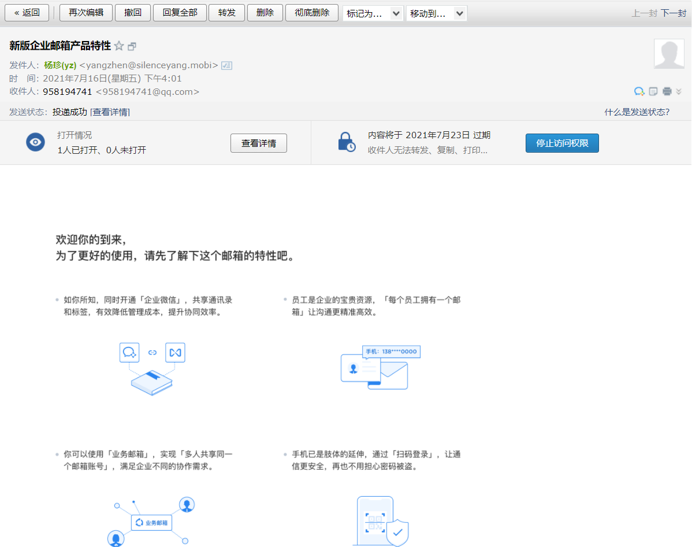Open the 标记为 dropdown

(373, 13)
